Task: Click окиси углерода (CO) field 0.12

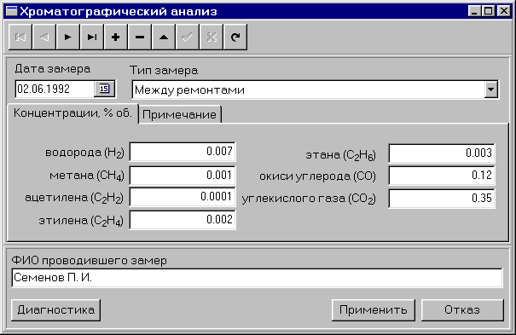Action: 442,176
